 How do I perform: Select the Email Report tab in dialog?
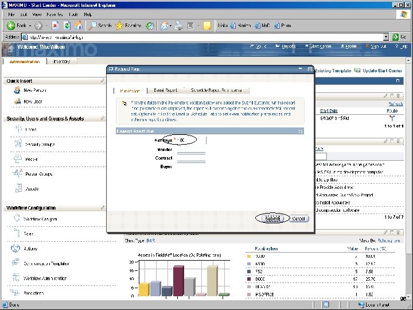tap(165, 90)
